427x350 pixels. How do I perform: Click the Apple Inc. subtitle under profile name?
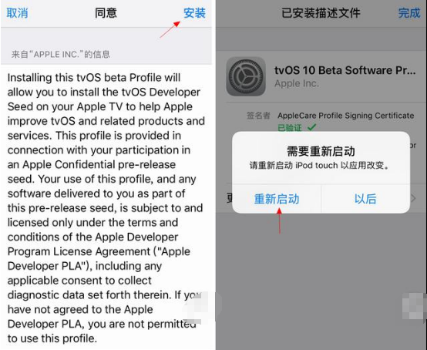pyautogui.click(x=297, y=83)
